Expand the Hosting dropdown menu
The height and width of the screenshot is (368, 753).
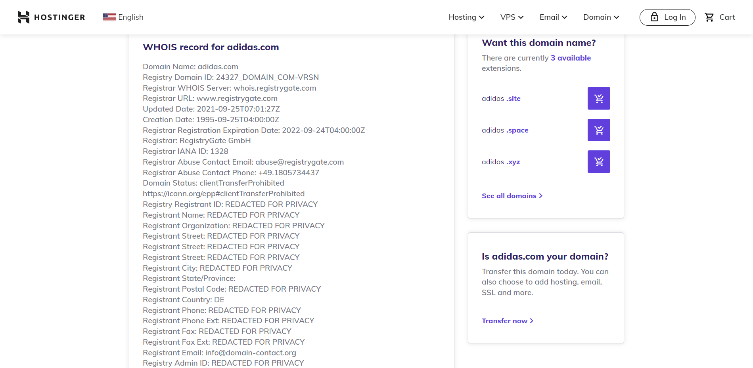[x=466, y=17]
